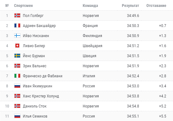Select the Результат column header
The image size is (173, 121).
130,6
